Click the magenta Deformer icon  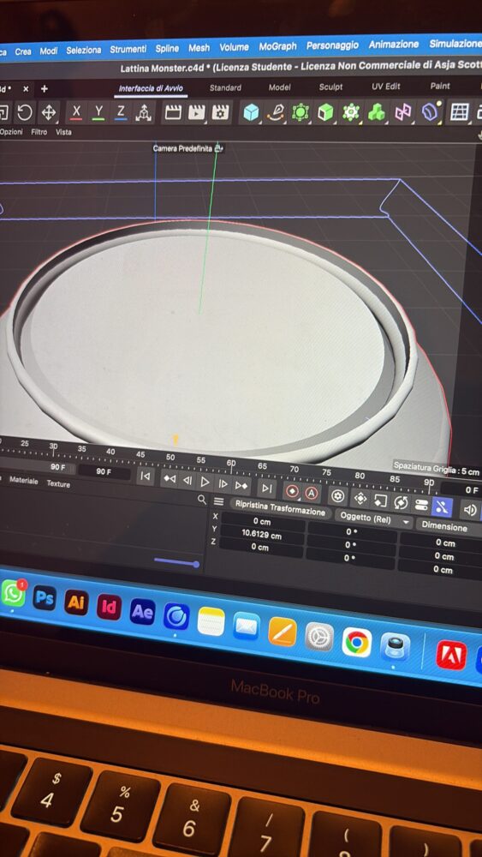coord(403,112)
